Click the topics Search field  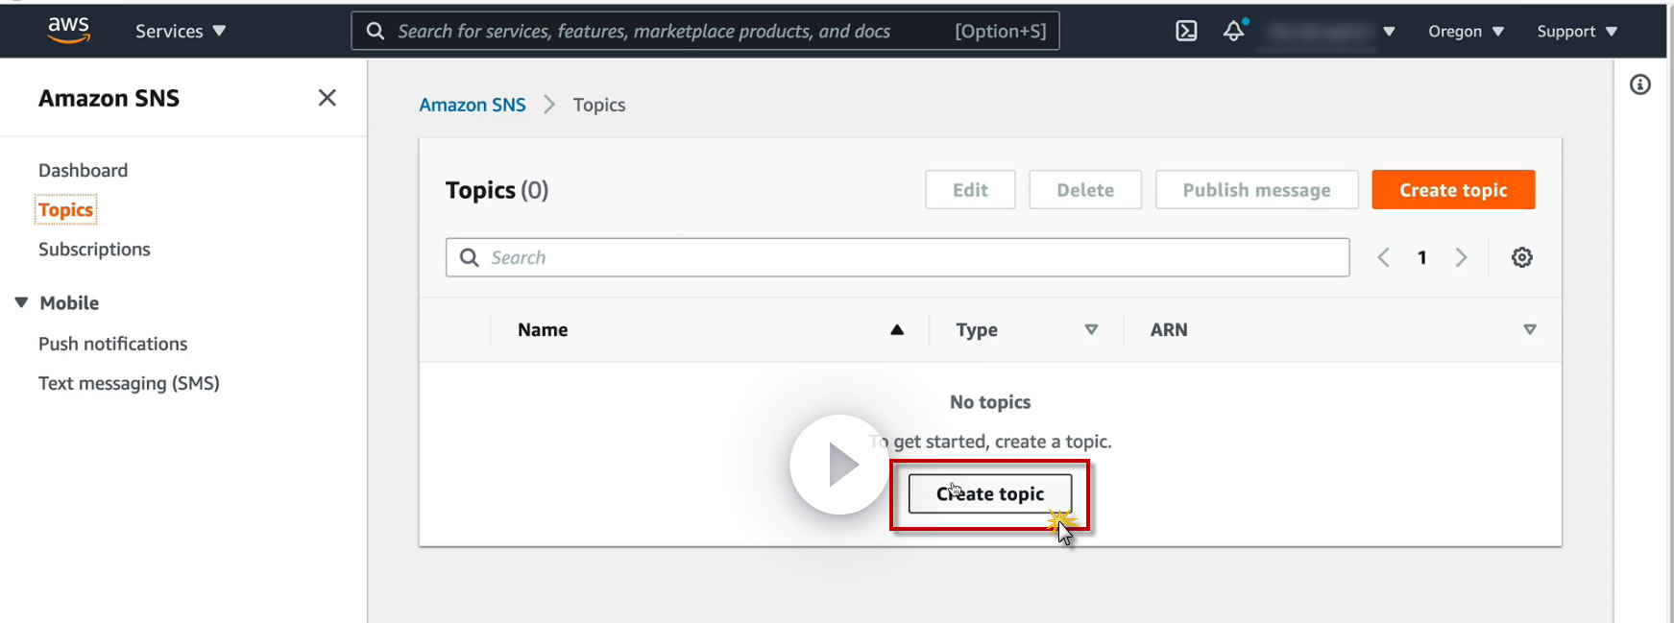[x=897, y=257]
